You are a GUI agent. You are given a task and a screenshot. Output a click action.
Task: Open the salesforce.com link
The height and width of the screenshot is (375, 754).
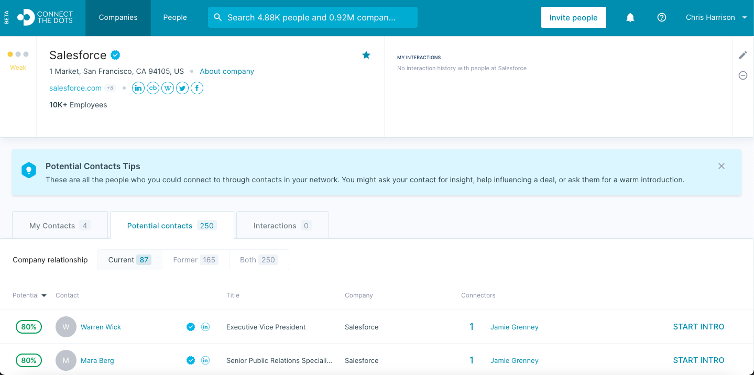(75, 88)
